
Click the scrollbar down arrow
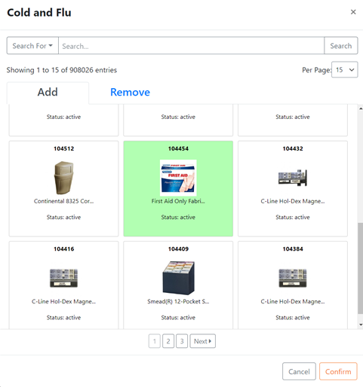361,325
